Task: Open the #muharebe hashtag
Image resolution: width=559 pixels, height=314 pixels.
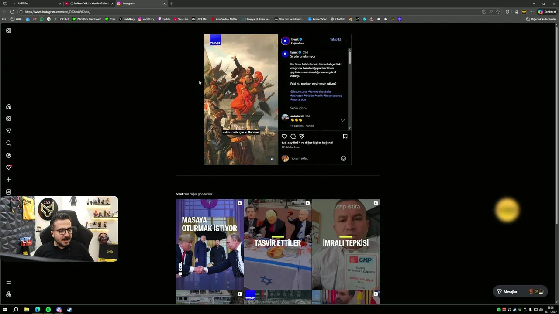Action: pyautogui.click(x=298, y=99)
